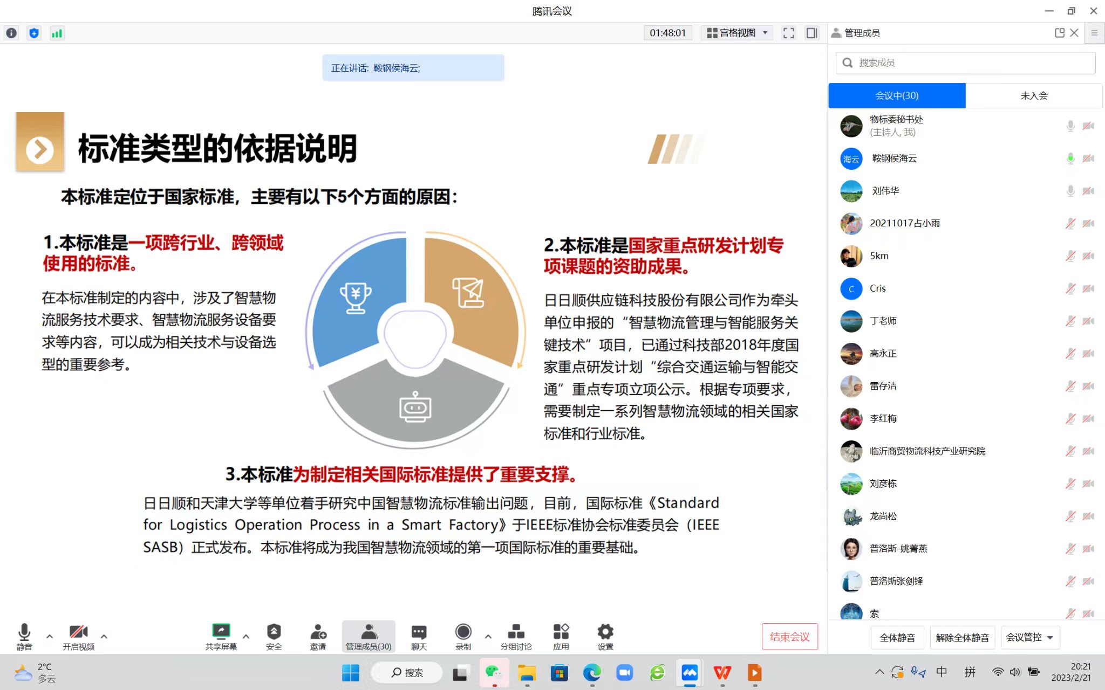Switch to the 未入会 tab

[1033, 95]
